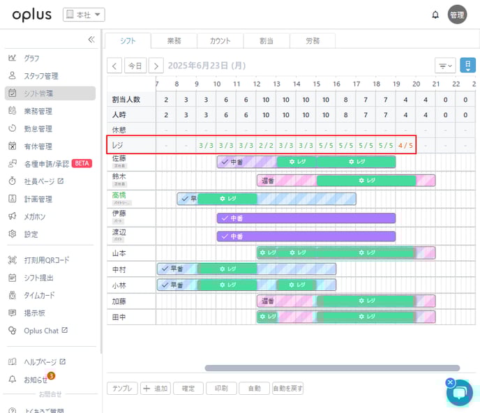Collapse the sidebar with double chevron

pos(91,40)
